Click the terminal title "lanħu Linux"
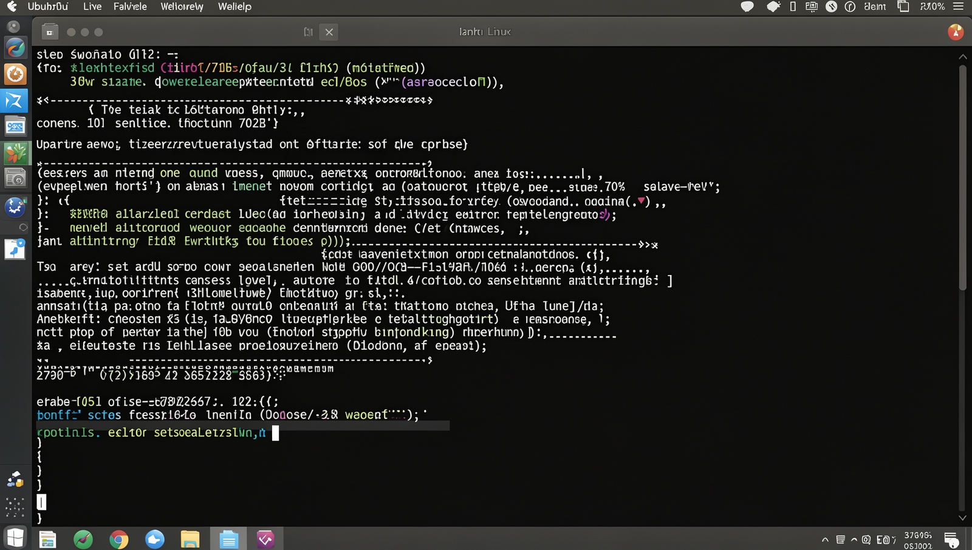The image size is (972, 550). (x=485, y=32)
